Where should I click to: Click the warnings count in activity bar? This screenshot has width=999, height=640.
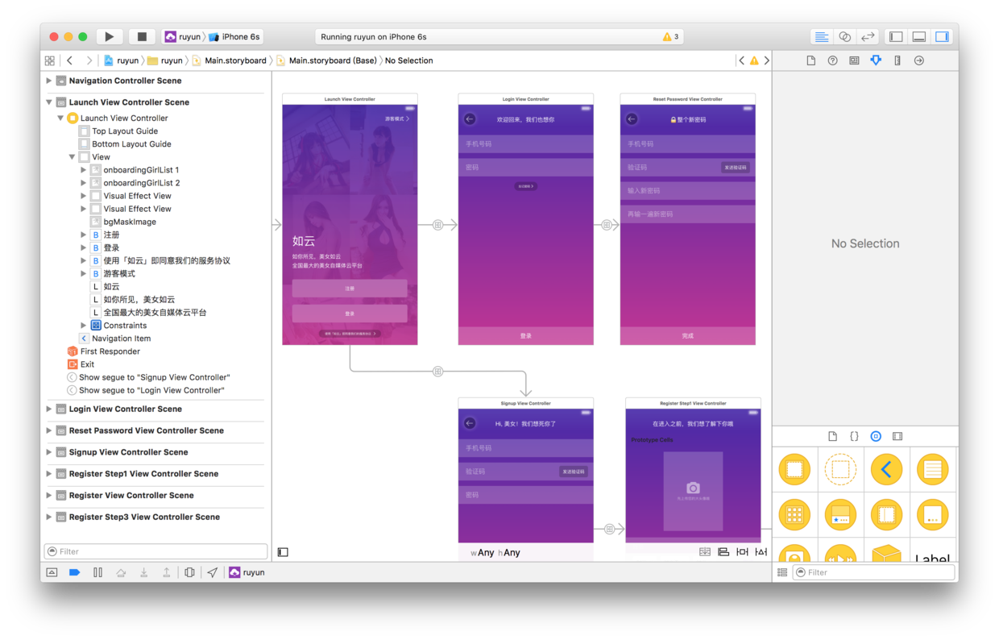click(x=670, y=36)
